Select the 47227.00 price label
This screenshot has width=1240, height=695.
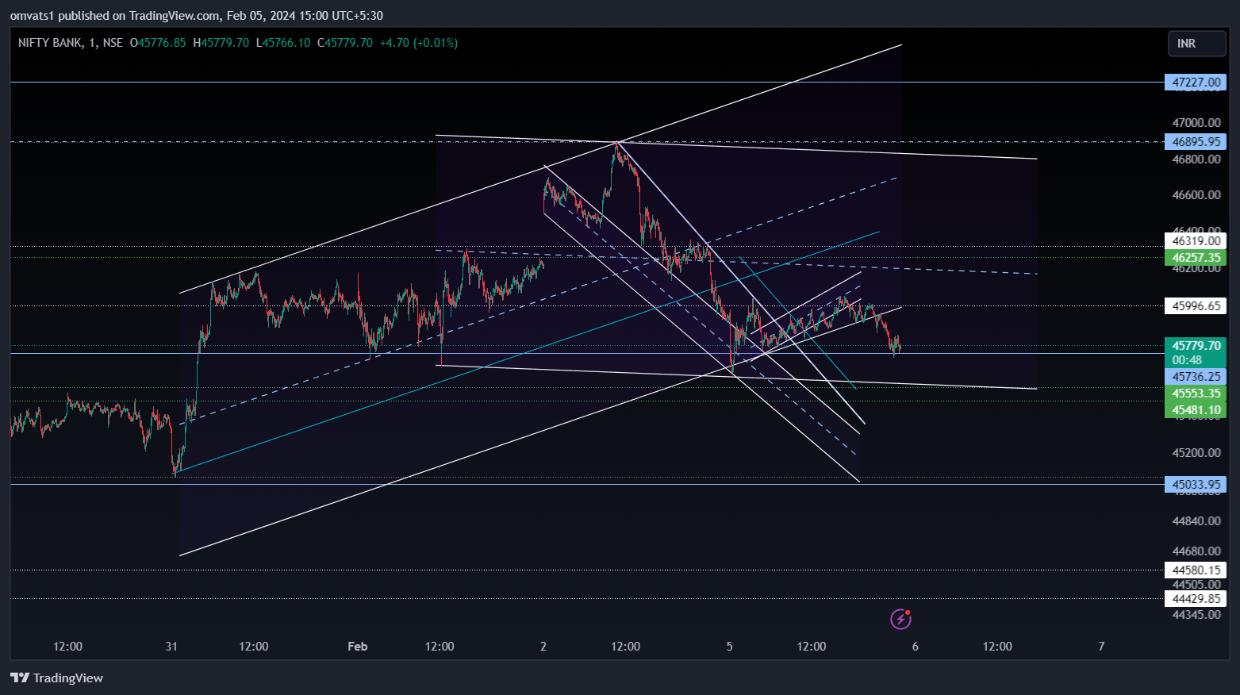click(x=1196, y=83)
